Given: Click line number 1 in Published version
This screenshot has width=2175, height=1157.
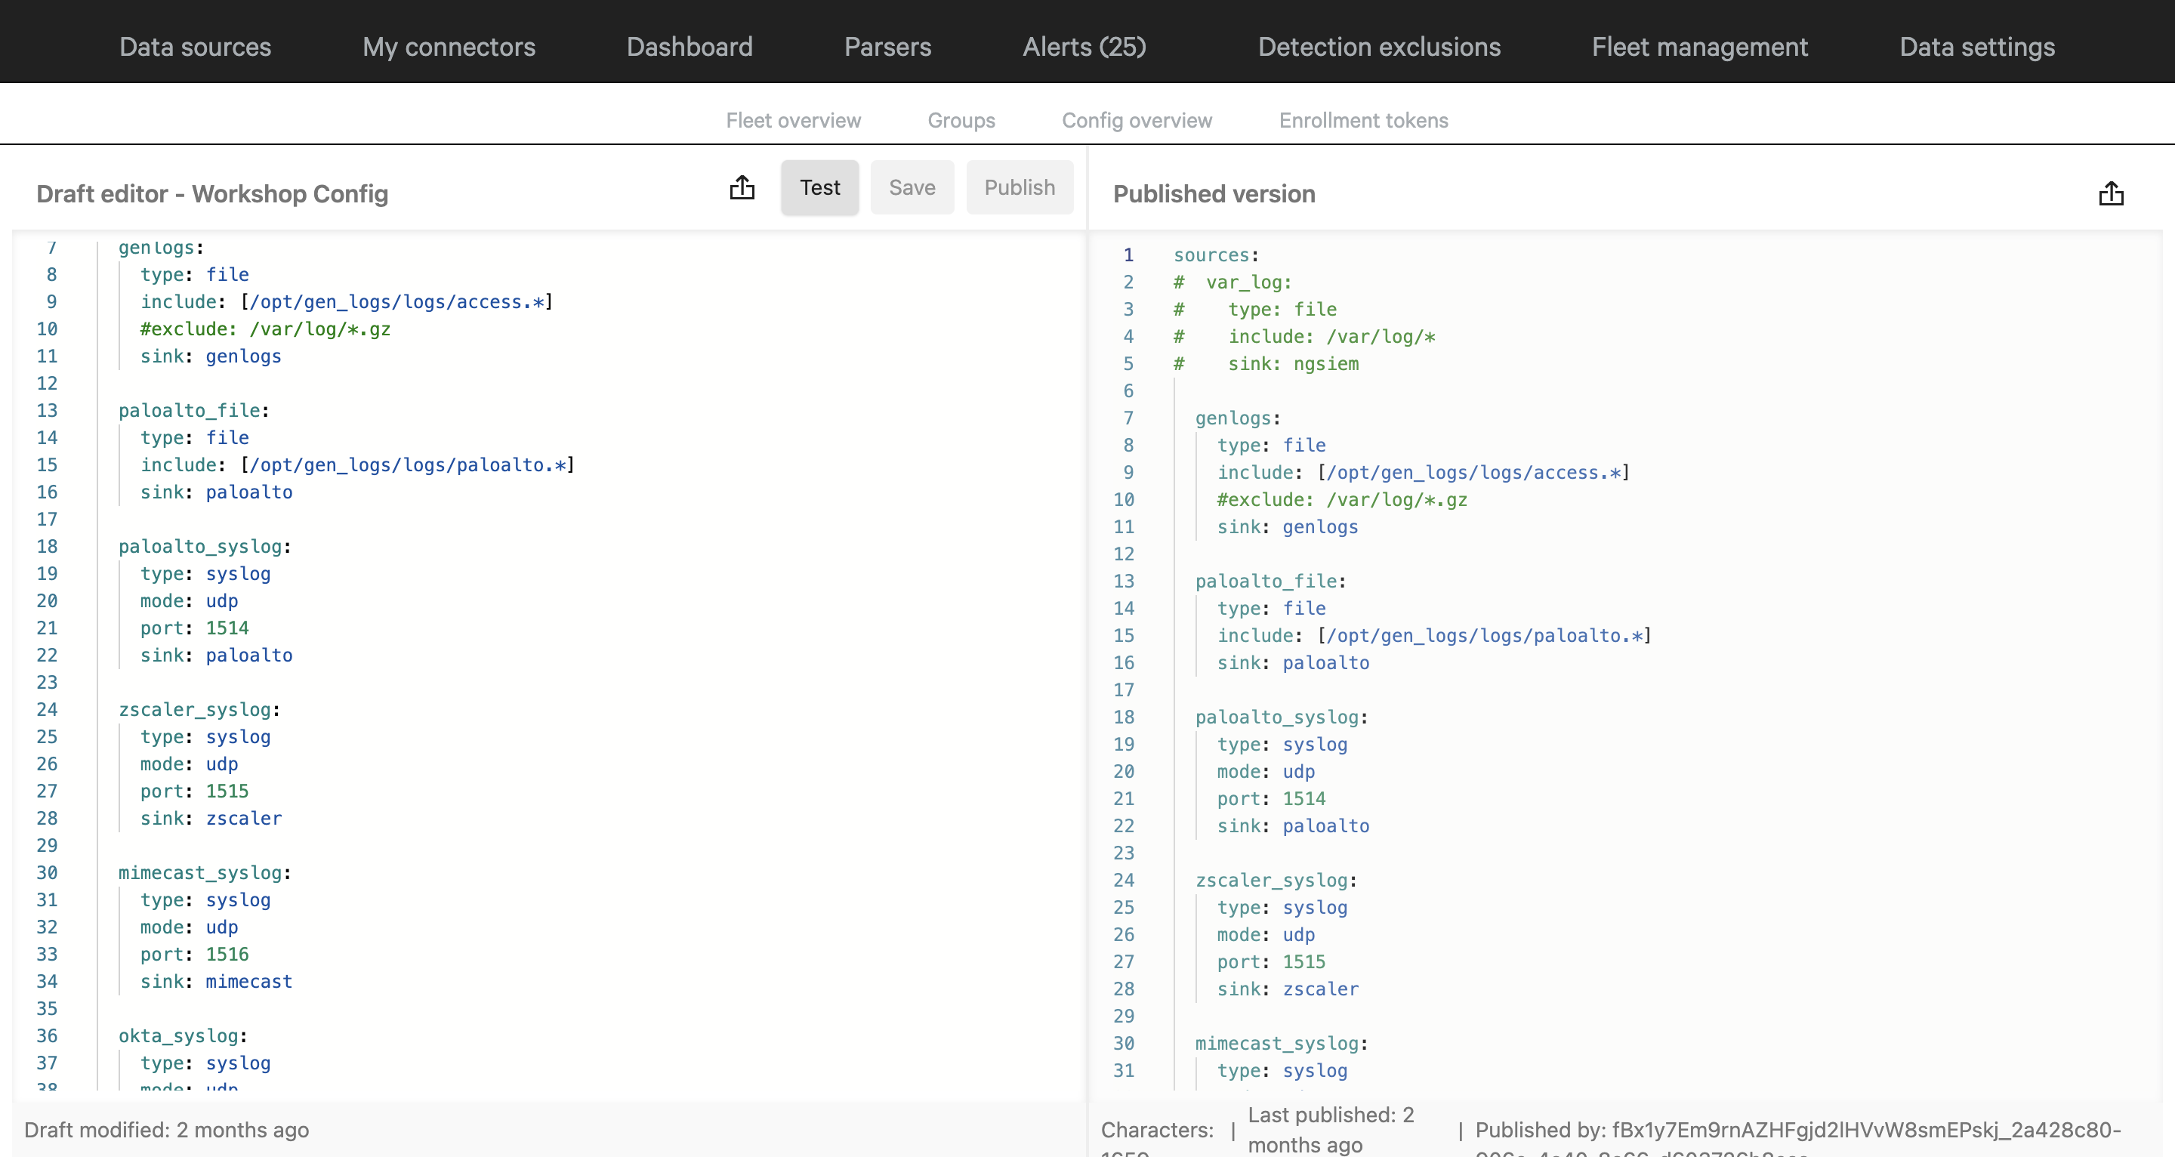Looking at the screenshot, I should click(1129, 255).
